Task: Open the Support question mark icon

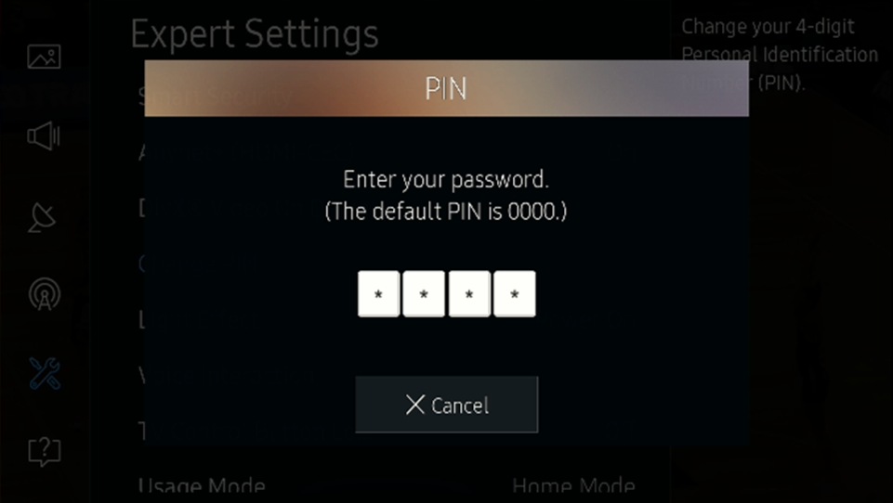Action: pos(45,452)
